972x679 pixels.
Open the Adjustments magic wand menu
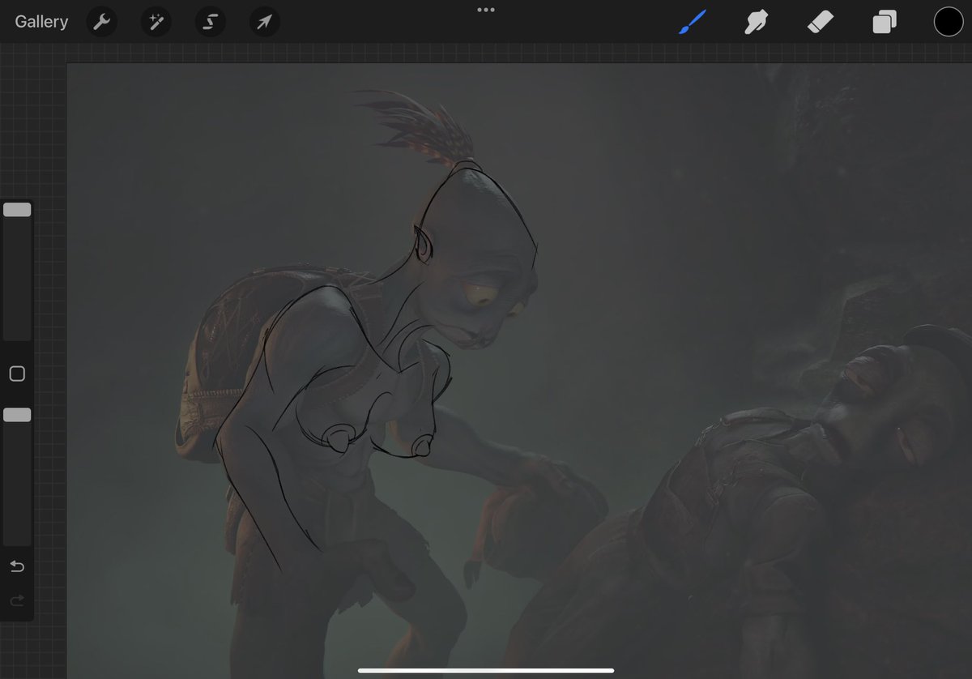(x=156, y=22)
